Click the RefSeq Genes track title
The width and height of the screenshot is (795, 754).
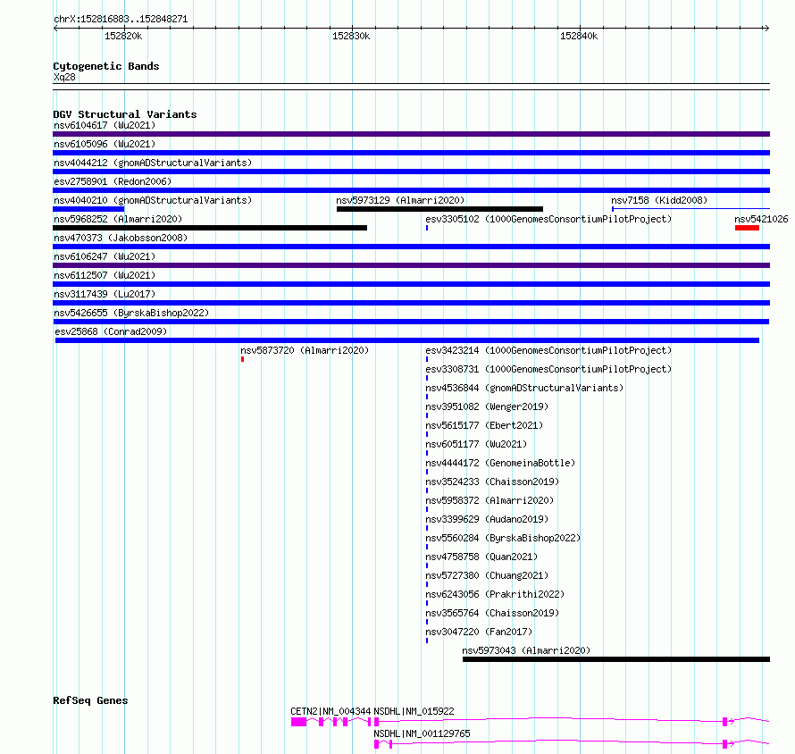tap(90, 700)
